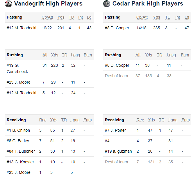This screenshot has height=177, width=191.
Task: Click Fum header in Cedar Park rushing table
Action: [x=185, y=55]
